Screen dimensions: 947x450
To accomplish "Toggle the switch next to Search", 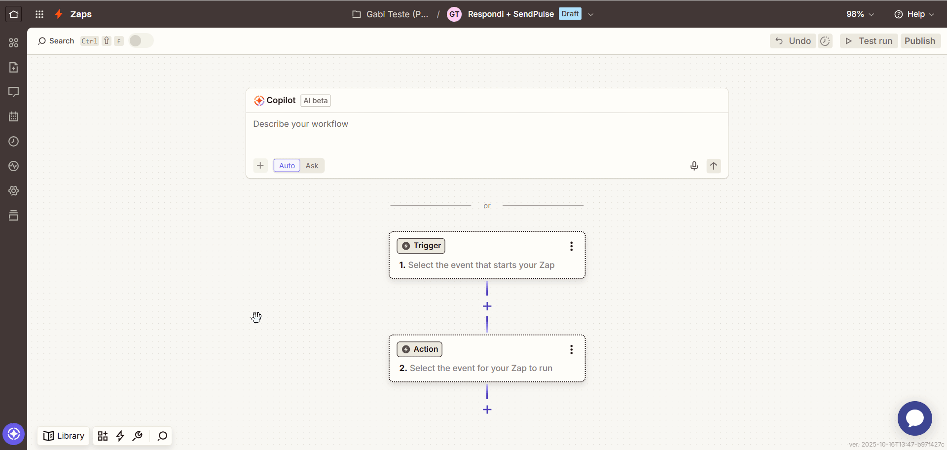I will pyautogui.click(x=141, y=41).
